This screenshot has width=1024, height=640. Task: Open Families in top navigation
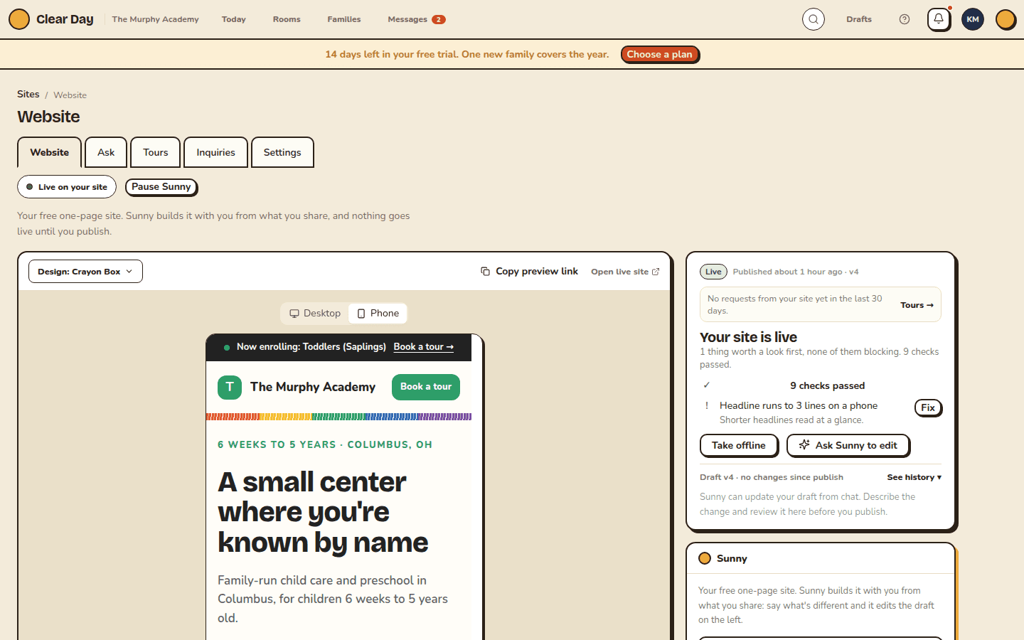[x=344, y=19]
